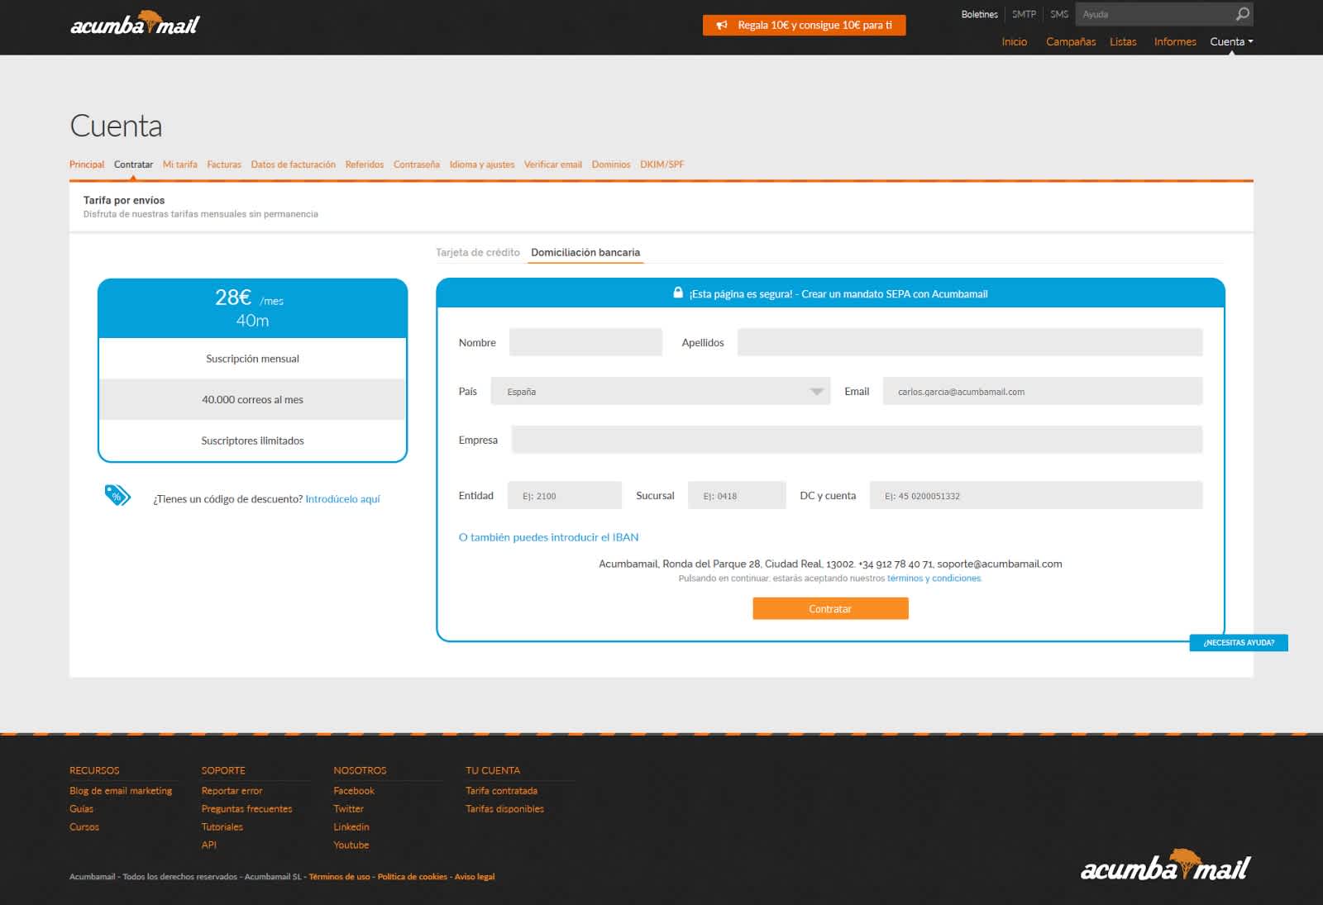Click the 40.000 correos al mes text
This screenshot has width=1323, height=905.
tap(252, 400)
